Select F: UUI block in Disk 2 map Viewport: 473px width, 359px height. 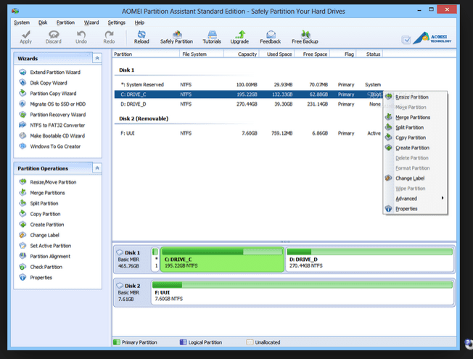[303, 292]
